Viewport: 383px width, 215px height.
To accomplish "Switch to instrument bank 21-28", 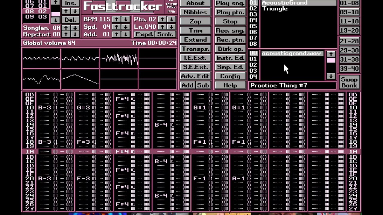I will 349,41.
